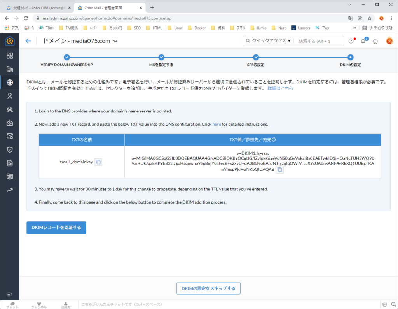Open the security shield icon in sidebar

(10, 150)
